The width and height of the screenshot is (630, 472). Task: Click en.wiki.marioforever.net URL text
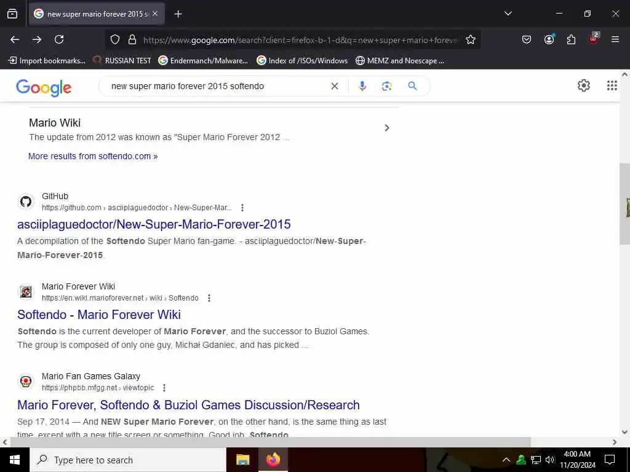pyautogui.click(x=120, y=298)
